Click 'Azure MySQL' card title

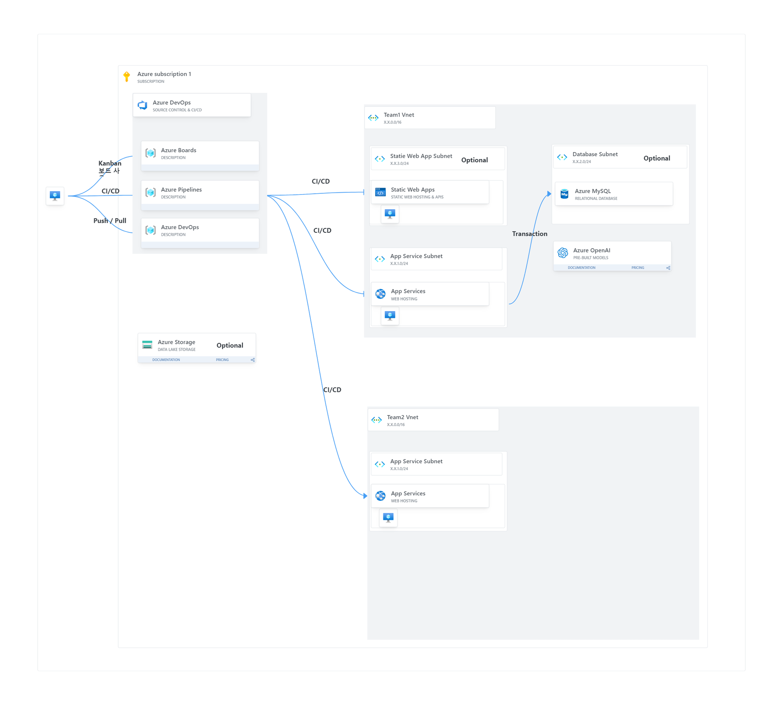(x=593, y=191)
